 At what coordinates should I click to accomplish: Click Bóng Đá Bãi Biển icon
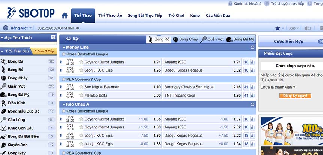[x=3, y=137]
